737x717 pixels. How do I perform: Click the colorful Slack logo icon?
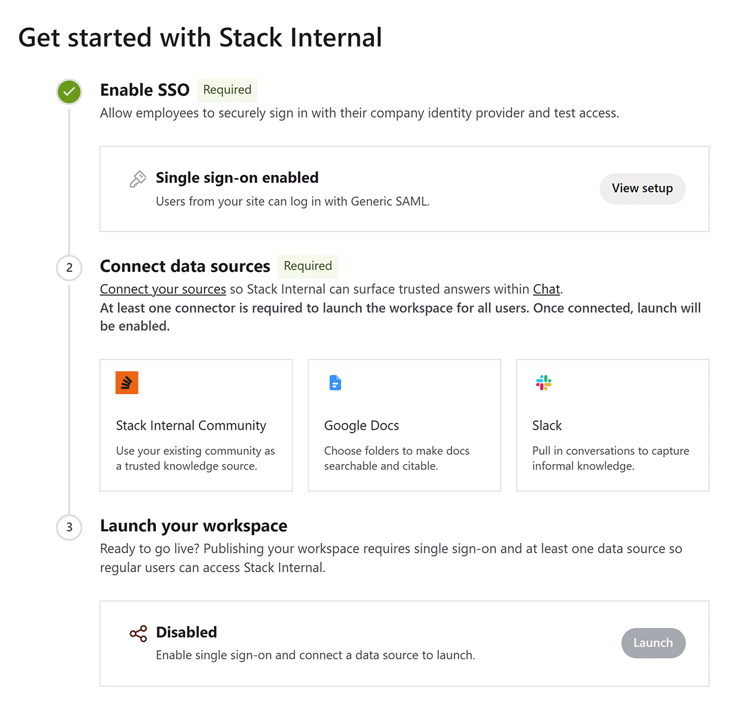click(x=544, y=382)
